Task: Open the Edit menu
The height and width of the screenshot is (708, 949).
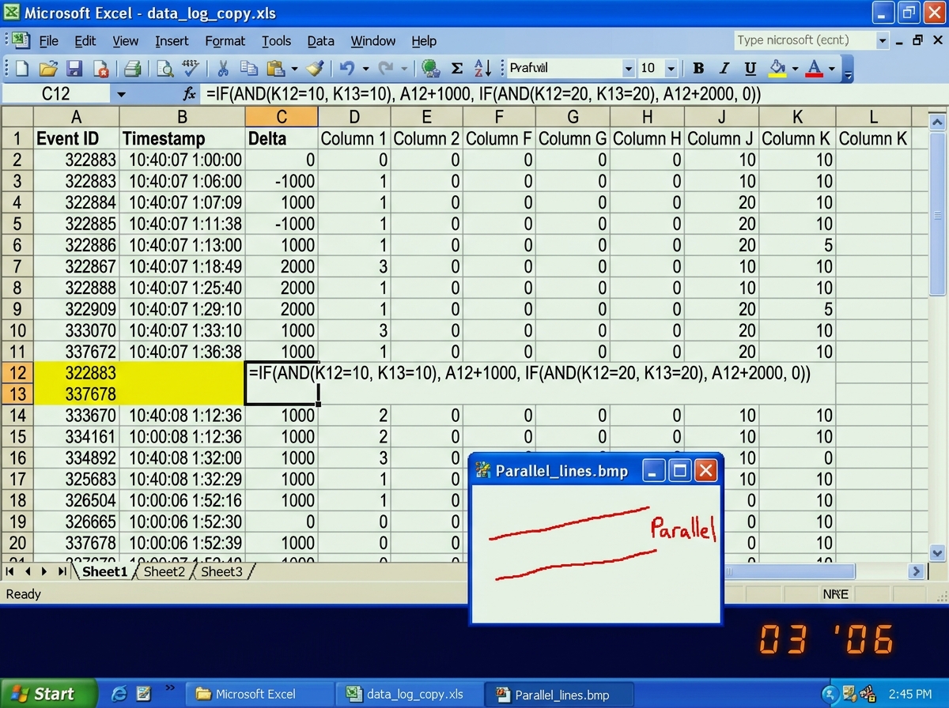Action: point(85,41)
